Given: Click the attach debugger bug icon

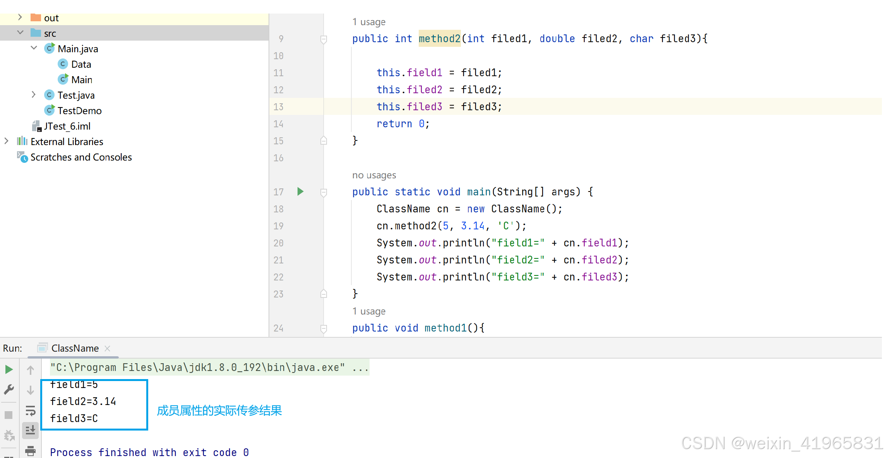Looking at the screenshot, I should point(9,436).
